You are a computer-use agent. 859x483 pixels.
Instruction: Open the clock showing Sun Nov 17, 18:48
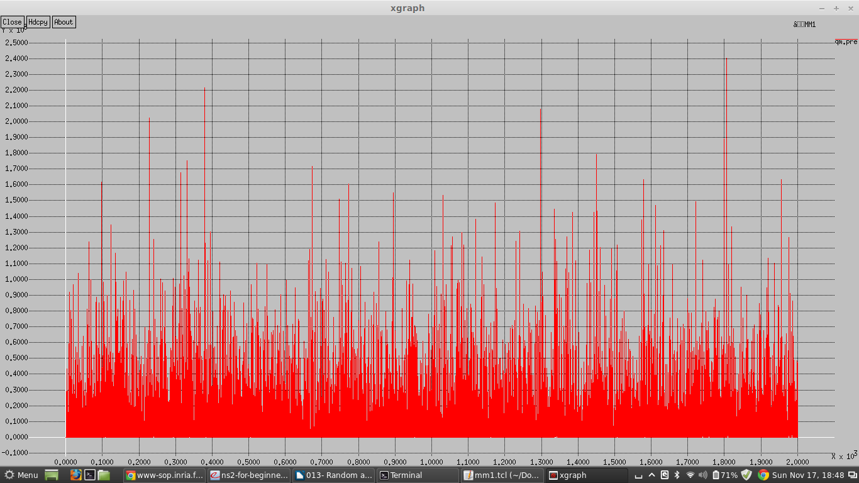(809, 475)
